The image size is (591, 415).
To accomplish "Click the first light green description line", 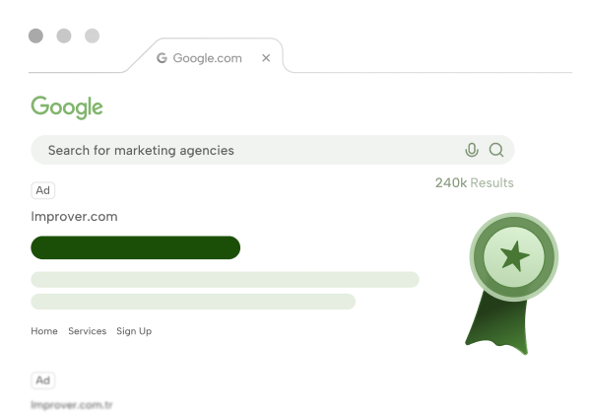I will pyautogui.click(x=225, y=279).
